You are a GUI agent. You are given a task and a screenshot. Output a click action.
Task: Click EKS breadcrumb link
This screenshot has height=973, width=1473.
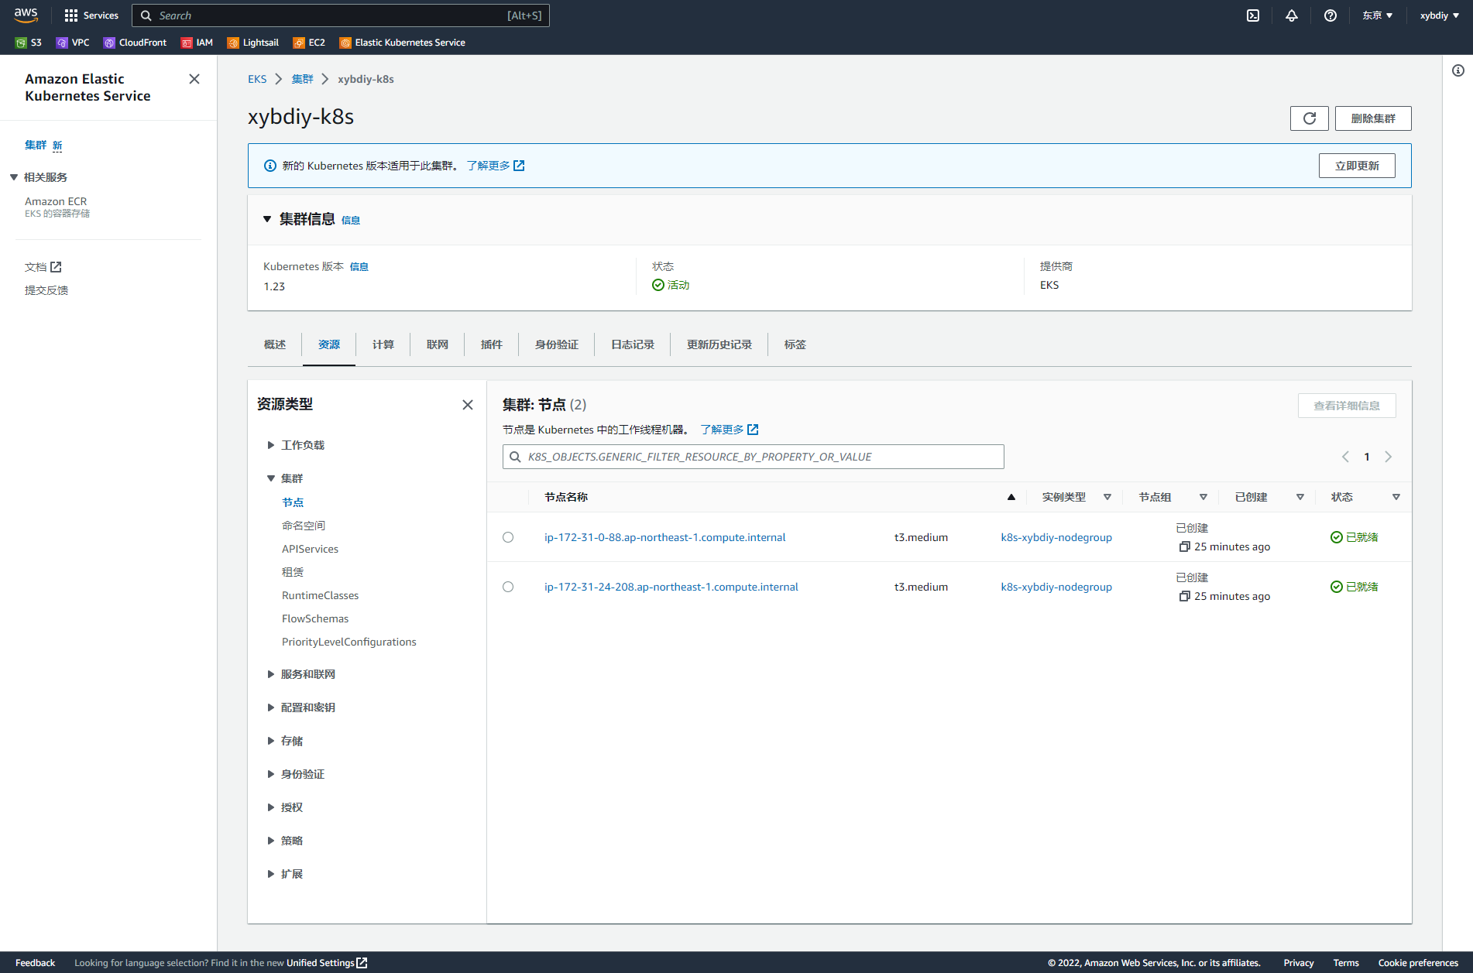(x=257, y=79)
